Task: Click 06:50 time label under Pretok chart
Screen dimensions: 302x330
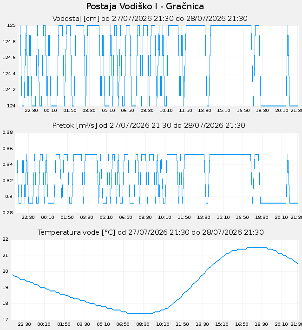Action: (x=125, y=218)
